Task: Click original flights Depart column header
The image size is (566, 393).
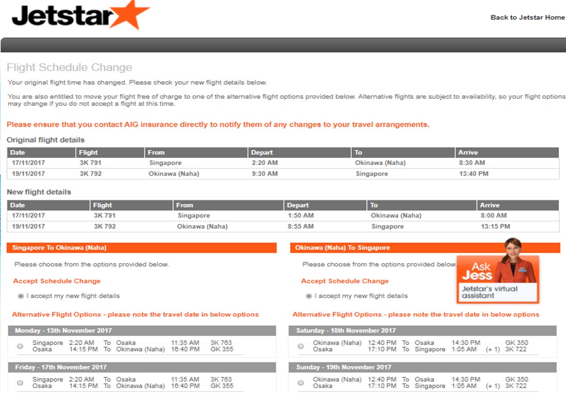Action: (299, 153)
